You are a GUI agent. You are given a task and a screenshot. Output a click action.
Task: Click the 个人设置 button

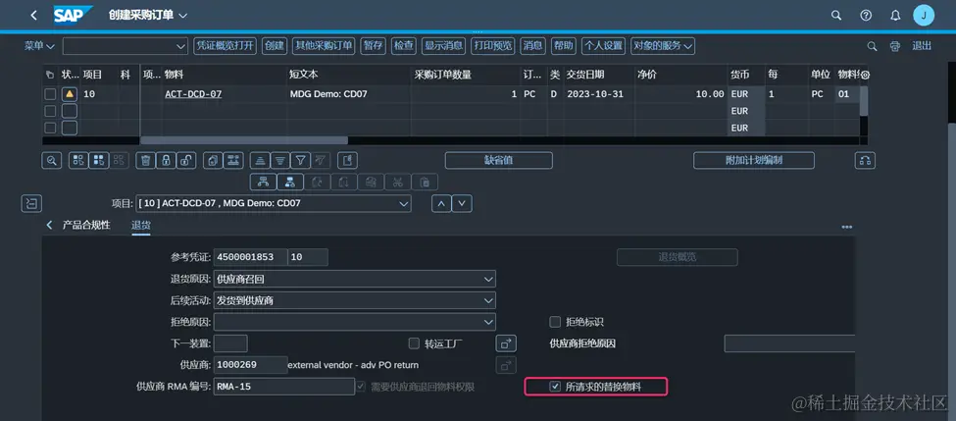point(603,46)
